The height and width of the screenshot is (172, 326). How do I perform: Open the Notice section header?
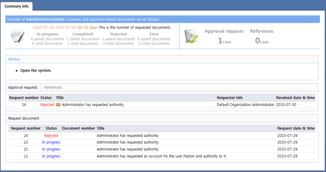coord(14,59)
